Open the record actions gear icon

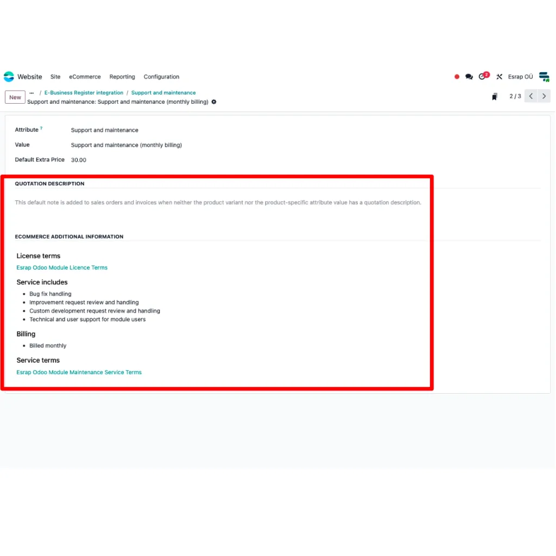click(x=214, y=102)
